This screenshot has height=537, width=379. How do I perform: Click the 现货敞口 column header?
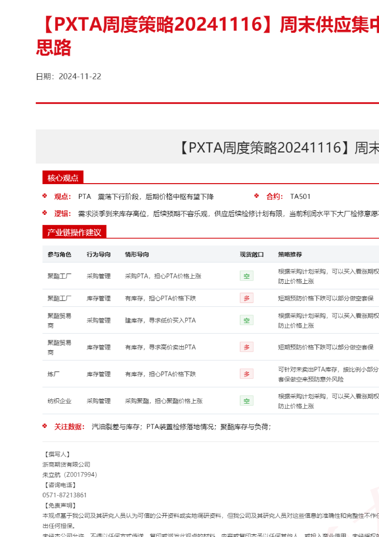252,254
